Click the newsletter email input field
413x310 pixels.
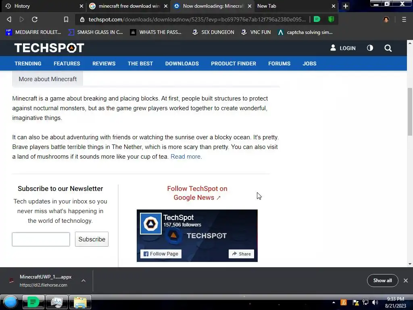pyautogui.click(x=41, y=239)
